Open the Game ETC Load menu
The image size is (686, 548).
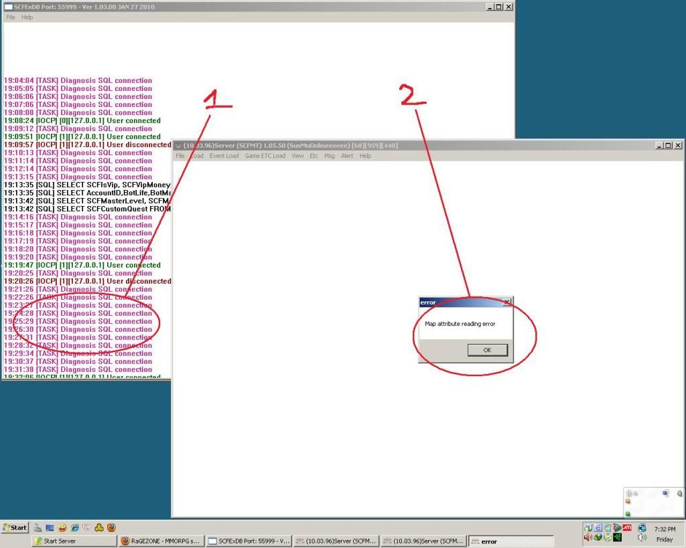click(x=265, y=156)
